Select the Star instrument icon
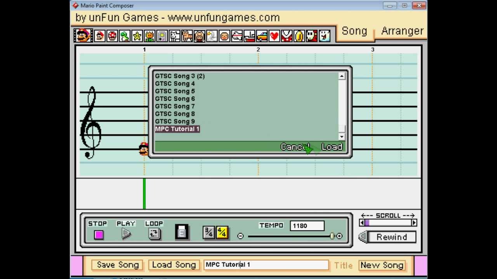This screenshot has height=279, width=497. [x=137, y=36]
